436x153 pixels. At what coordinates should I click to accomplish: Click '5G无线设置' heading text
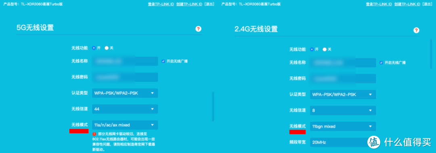point(35,28)
